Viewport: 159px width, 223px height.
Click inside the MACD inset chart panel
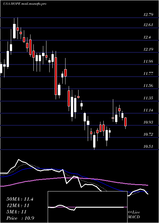tap(87, 207)
